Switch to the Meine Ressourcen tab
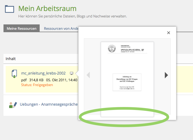This screenshot has width=193, height=140. click(21, 28)
